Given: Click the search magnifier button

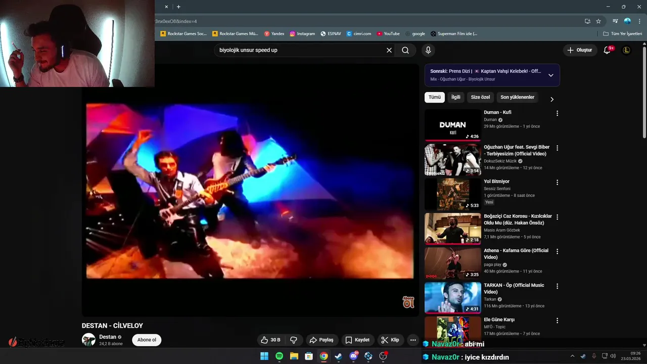Looking at the screenshot, I should click(x=405, y=50).
